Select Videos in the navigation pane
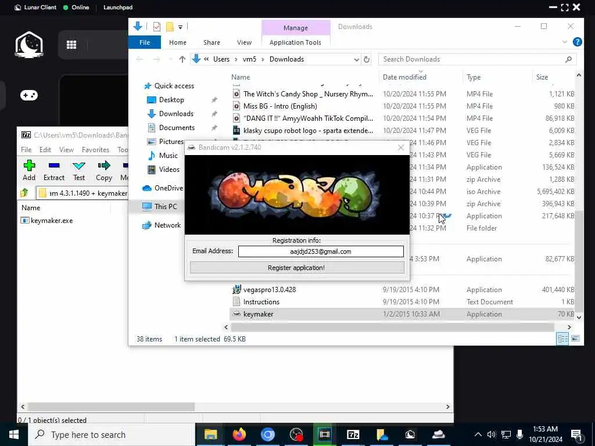 pyautogui.click(x=169, y=170)
